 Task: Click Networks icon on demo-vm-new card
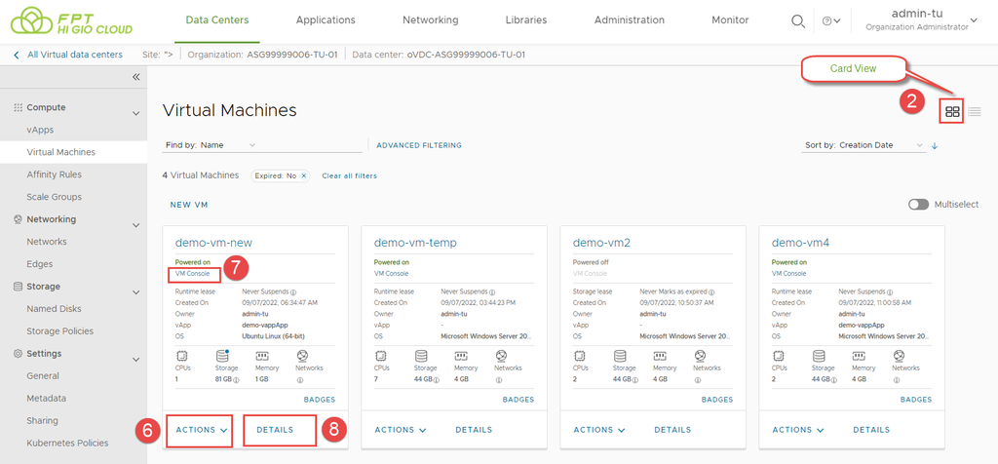coord(302,357)
